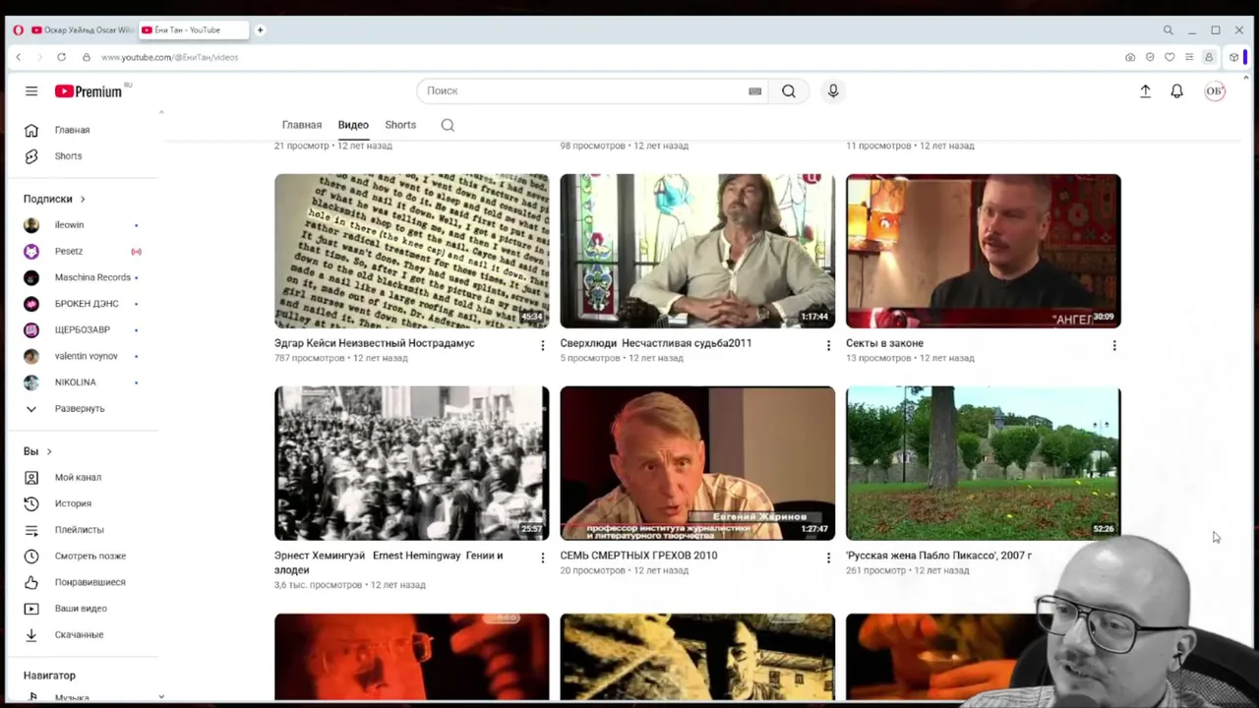Click the browser address bar URL
Image resolution: width=1259 pixels, height=708 pixels.
(169, 57)
